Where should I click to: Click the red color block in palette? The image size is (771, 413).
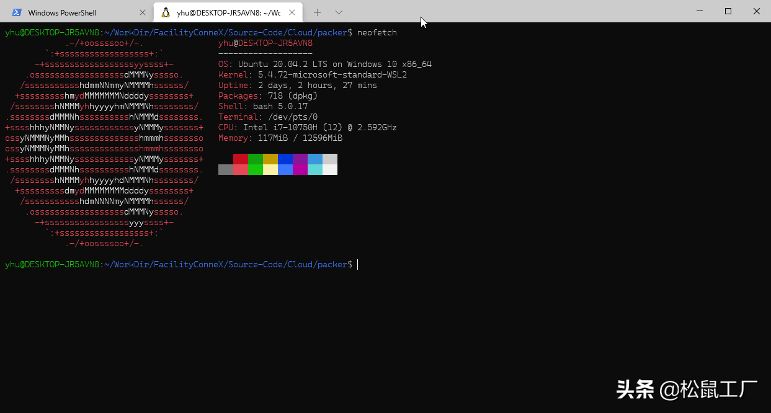tap(241, 159)
